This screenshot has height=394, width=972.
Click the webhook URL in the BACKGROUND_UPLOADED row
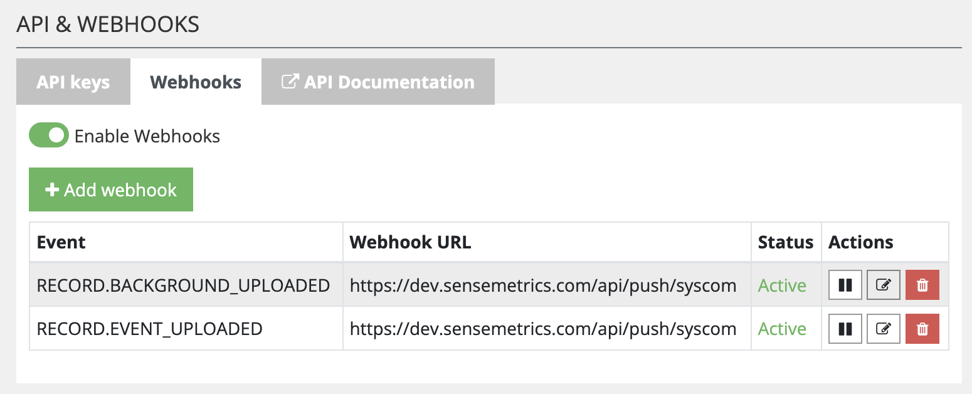click(543, 285)
